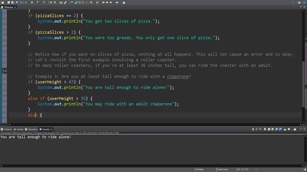Click the console Terminate icon
The width and height of the screenshot is (307, 172).
pos(253,129)
